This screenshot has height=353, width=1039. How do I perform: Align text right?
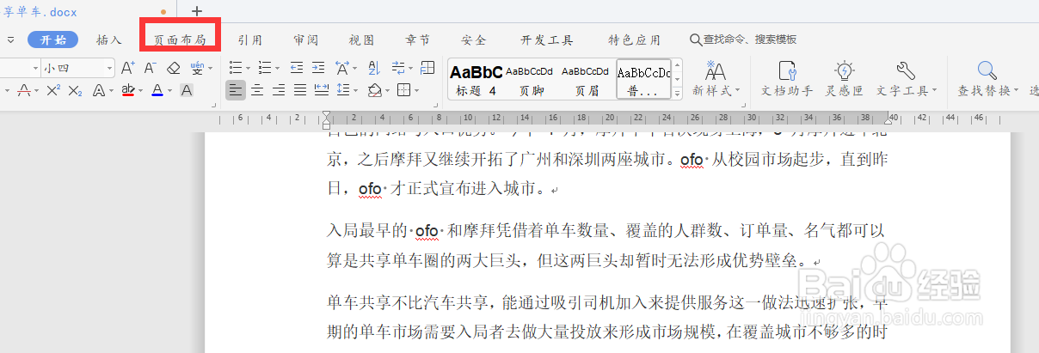point(279,90)
